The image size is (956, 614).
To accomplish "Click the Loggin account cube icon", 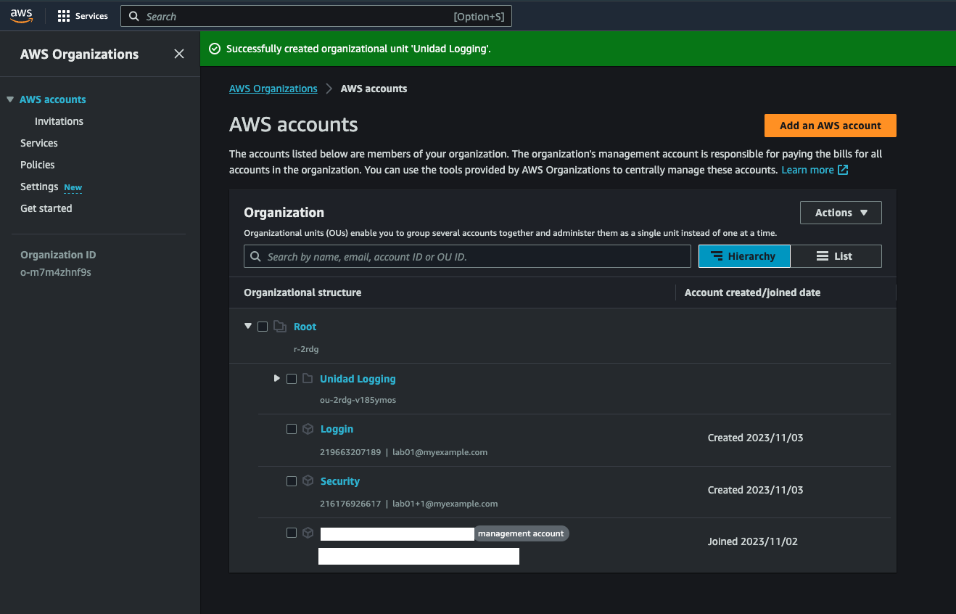I will coord(308,429).
